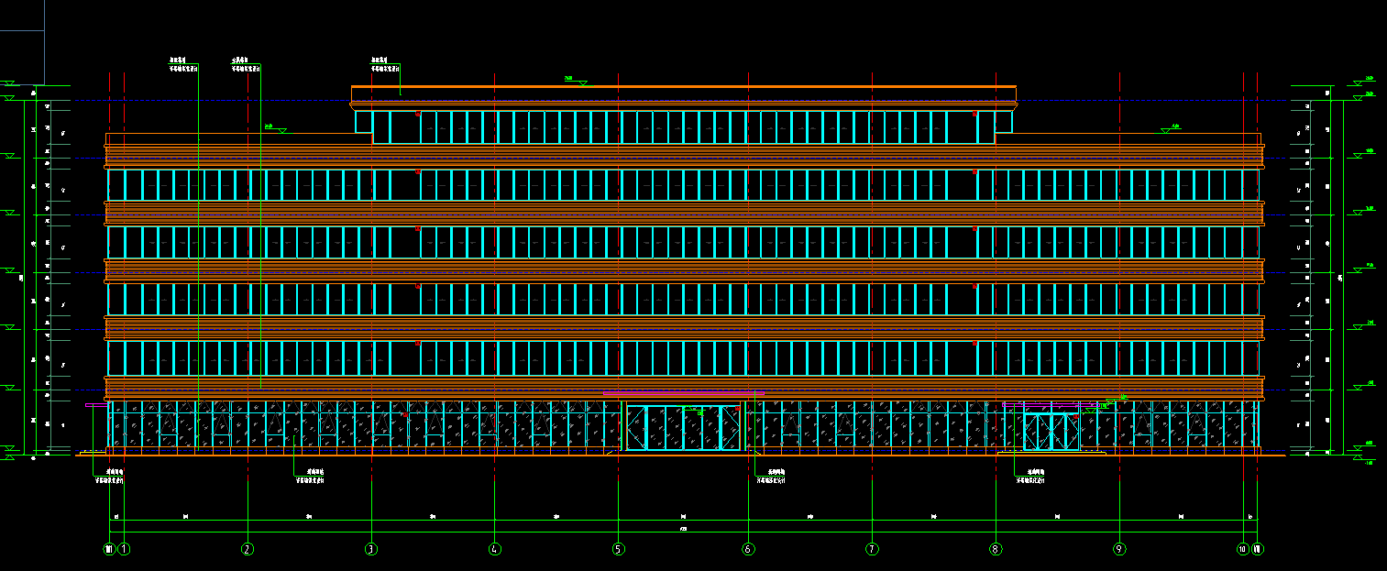Click the top-left material annotation text
The width and height of the screenshot is (1387, 571).
[x=183, y=63]
